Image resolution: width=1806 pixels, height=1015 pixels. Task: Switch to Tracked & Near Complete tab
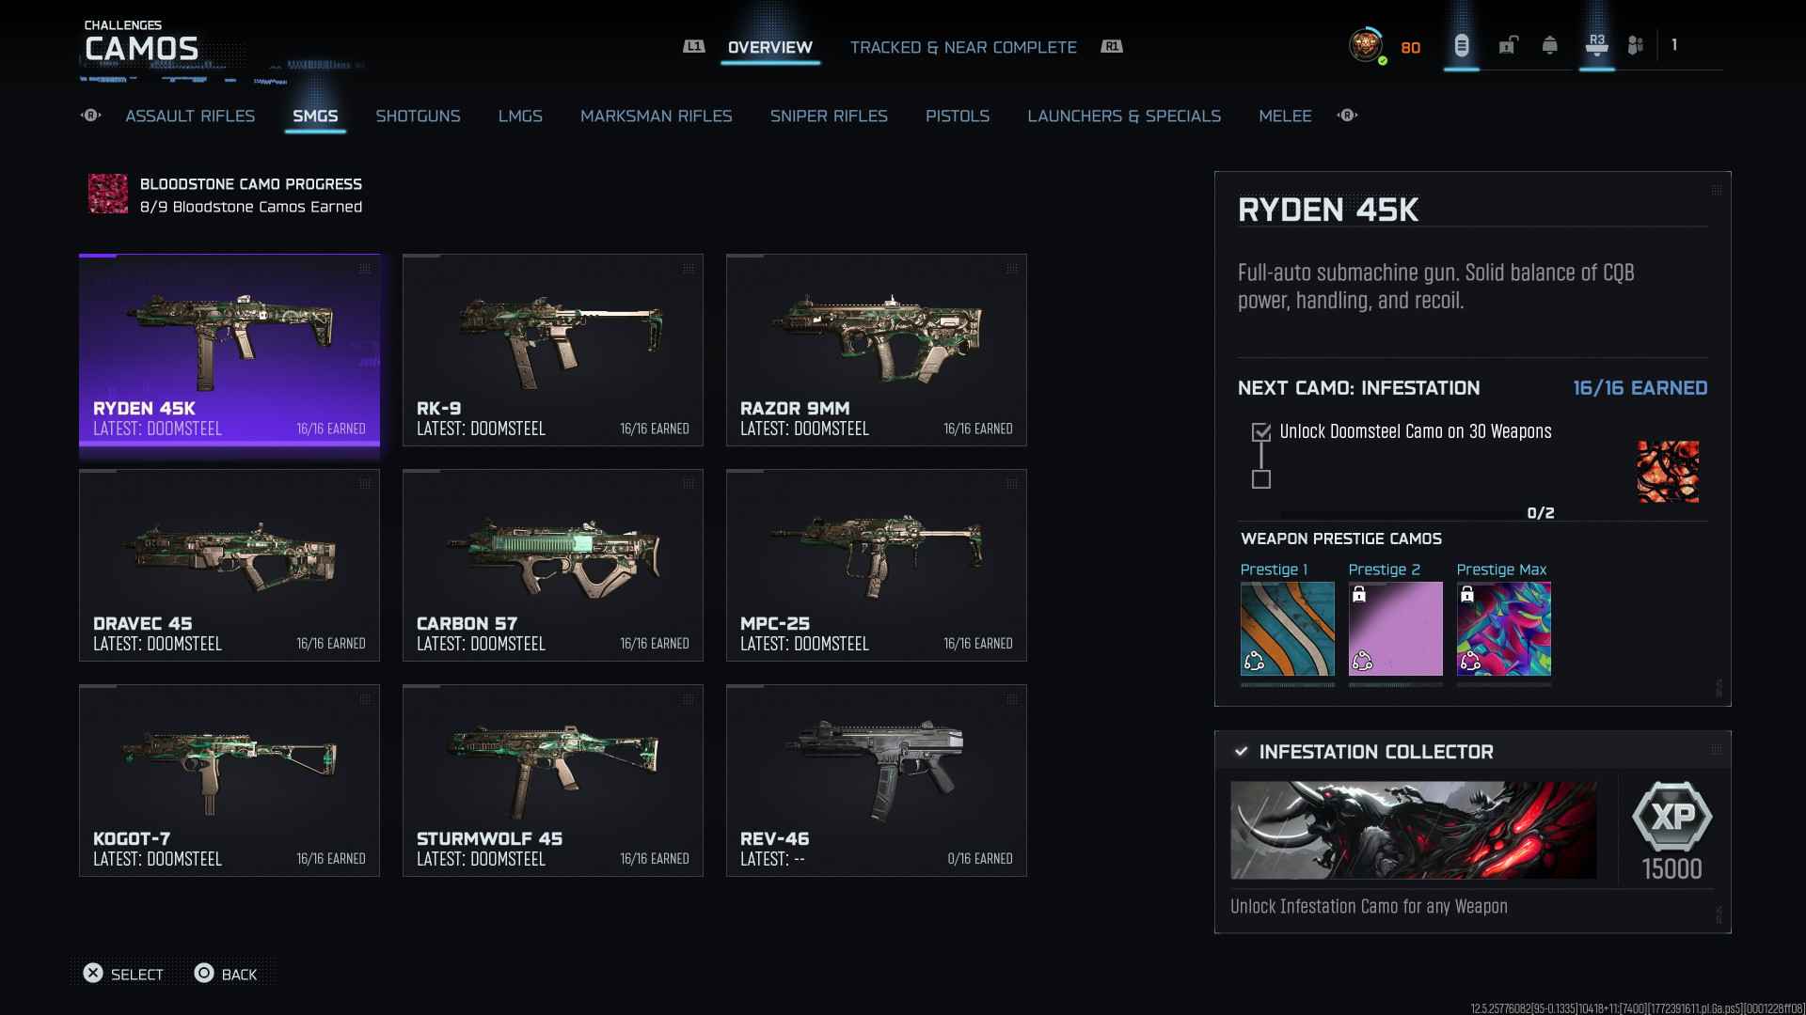[x=963, y=47]
